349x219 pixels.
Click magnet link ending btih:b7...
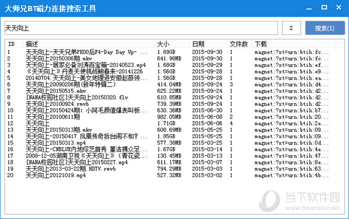click(x=291, y=110)
